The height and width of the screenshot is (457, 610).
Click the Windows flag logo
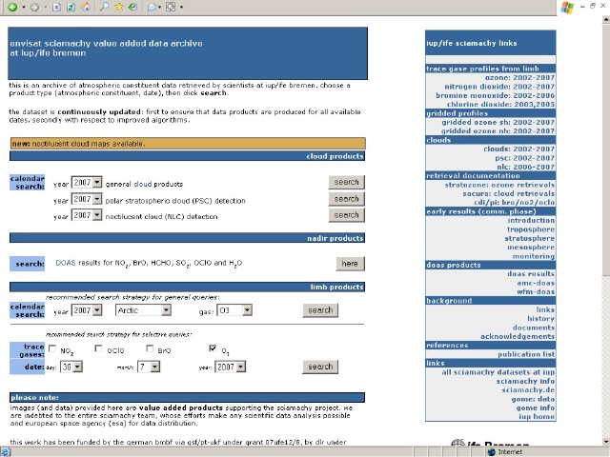[567, 8]
